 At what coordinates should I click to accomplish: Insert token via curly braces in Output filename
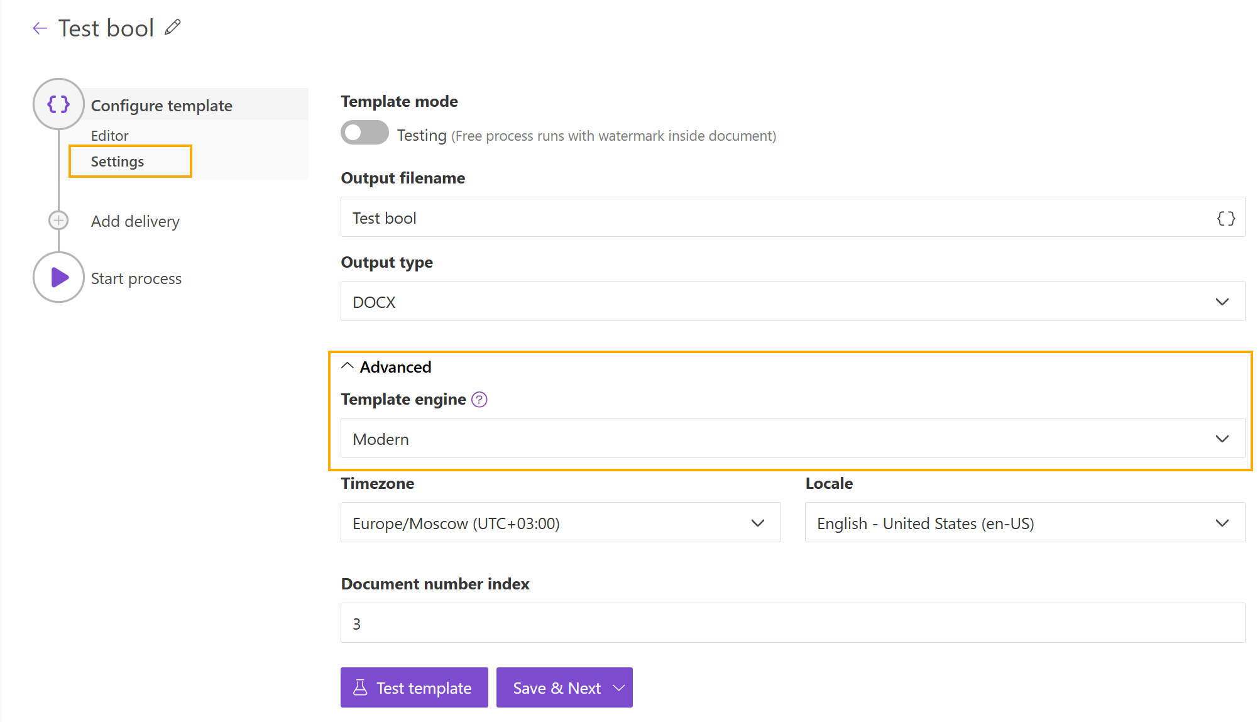tap(1225, 218)
